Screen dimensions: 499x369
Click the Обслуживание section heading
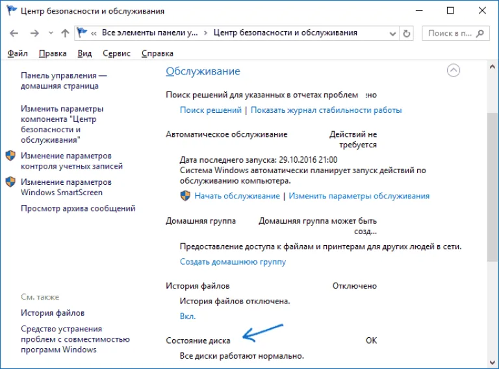click(x=203, y=71)
